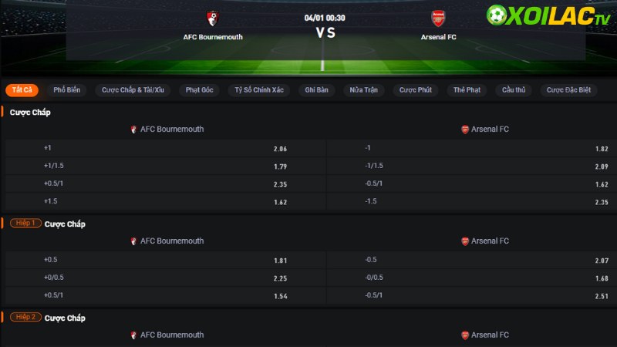Click the Hiệp 2 badge label
The width and height of the screenshot is (617, 347).
point(25,317)
